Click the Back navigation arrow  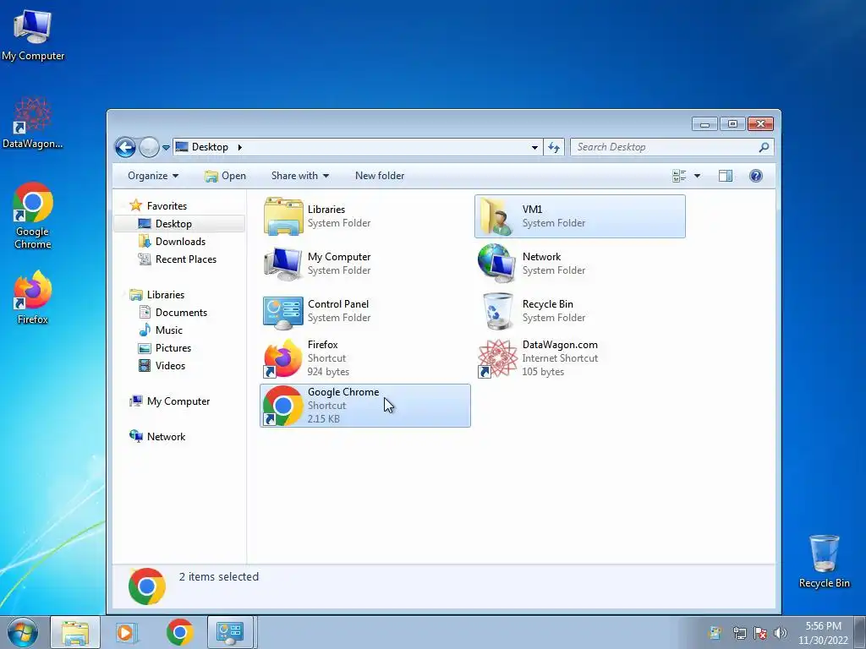coord(125,147)
